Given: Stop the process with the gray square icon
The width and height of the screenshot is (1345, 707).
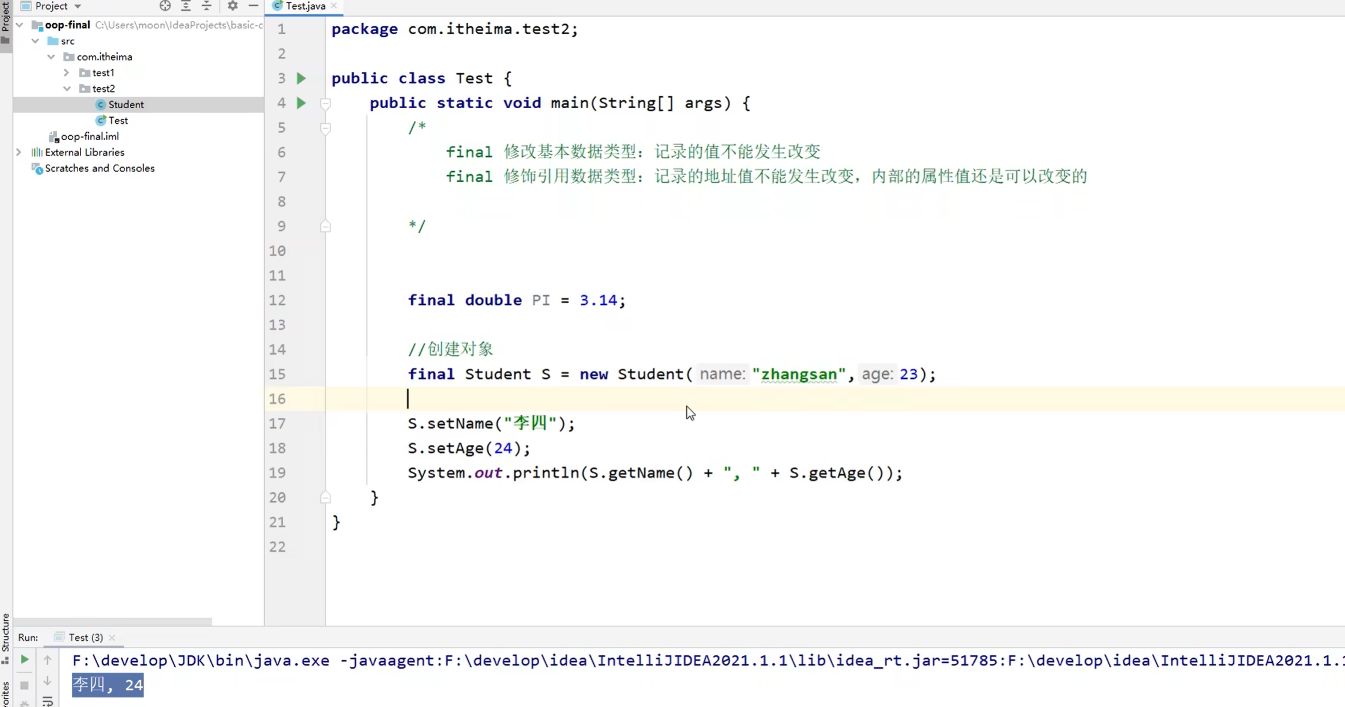Looking at the screenshot, I should point(24,685).
